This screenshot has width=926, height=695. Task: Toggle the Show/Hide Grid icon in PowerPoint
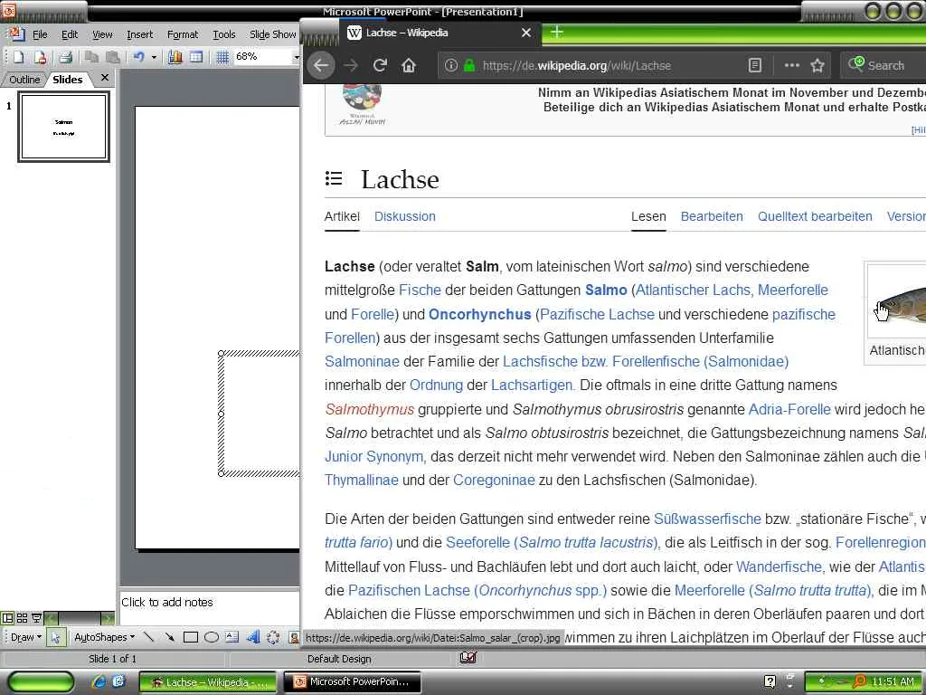(x=222, y=57)
